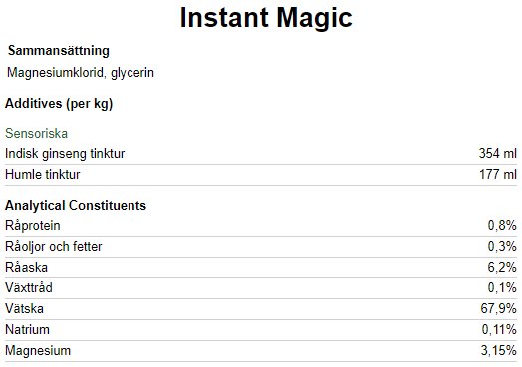Viewport: 522px width, 367px height.
Task: Select the 67,9% moisture value
Action: click(499, 309)
